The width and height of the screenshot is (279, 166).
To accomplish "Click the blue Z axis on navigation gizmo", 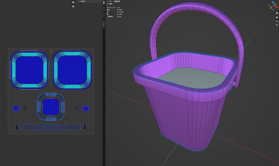I will click(273, 2).
